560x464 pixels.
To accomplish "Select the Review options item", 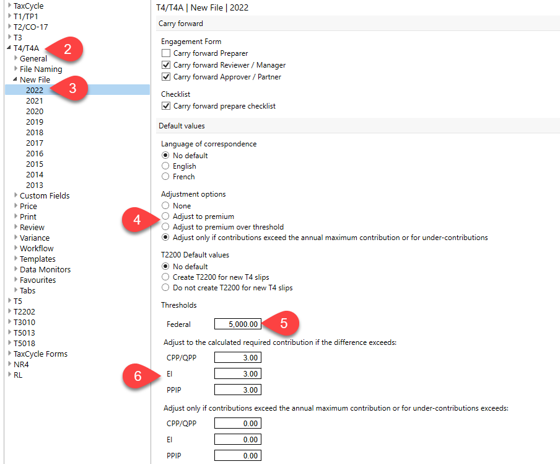I will point(32,227).
